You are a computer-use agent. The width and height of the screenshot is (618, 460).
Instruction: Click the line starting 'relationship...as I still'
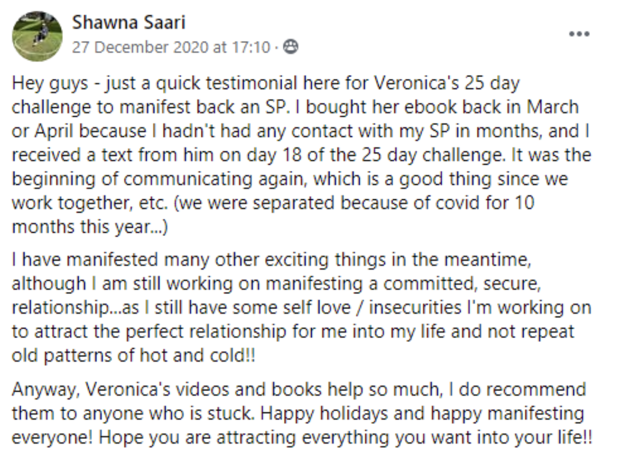[x=301, y=308]
